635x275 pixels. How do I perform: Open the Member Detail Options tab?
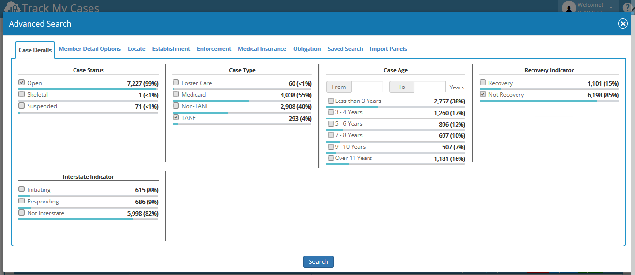(90, 49)
